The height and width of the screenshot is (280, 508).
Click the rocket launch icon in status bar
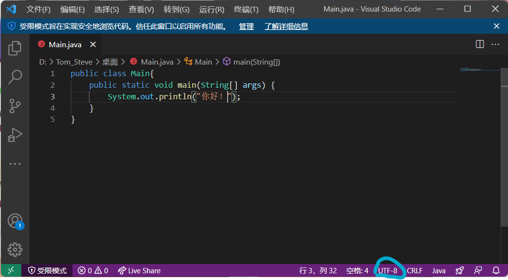(459, 270)
